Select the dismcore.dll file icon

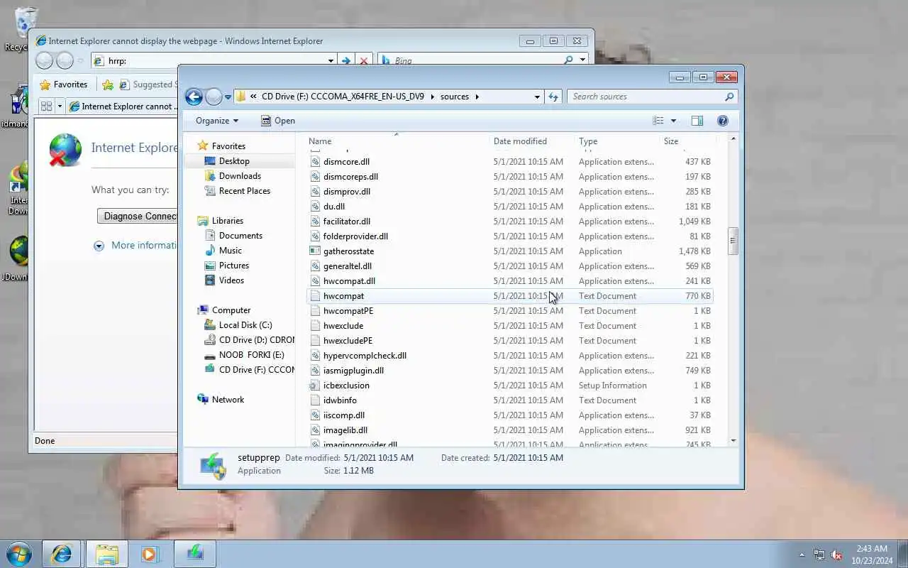[x=316, y=162]
